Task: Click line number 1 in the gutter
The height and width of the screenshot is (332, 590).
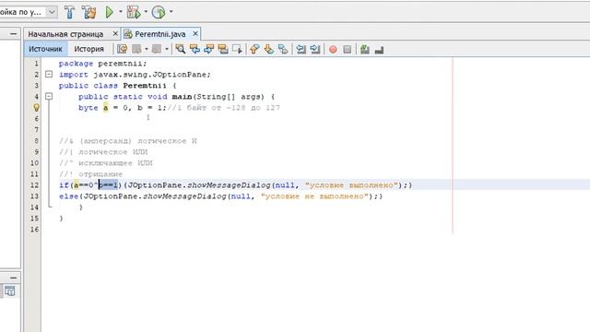Action: coord(37,64)
